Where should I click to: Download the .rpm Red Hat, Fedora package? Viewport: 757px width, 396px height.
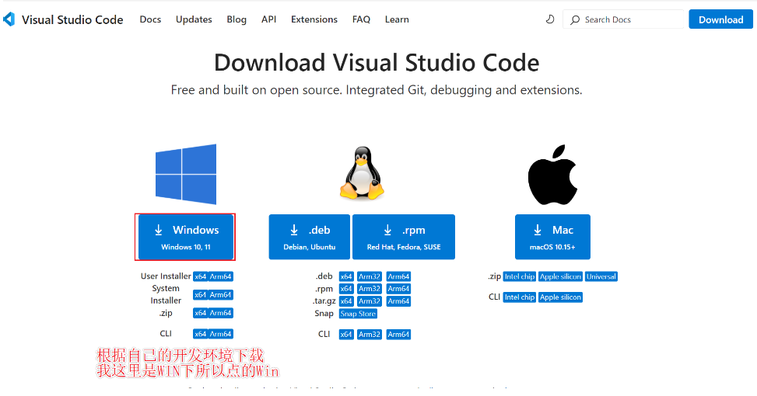[404, 237]
